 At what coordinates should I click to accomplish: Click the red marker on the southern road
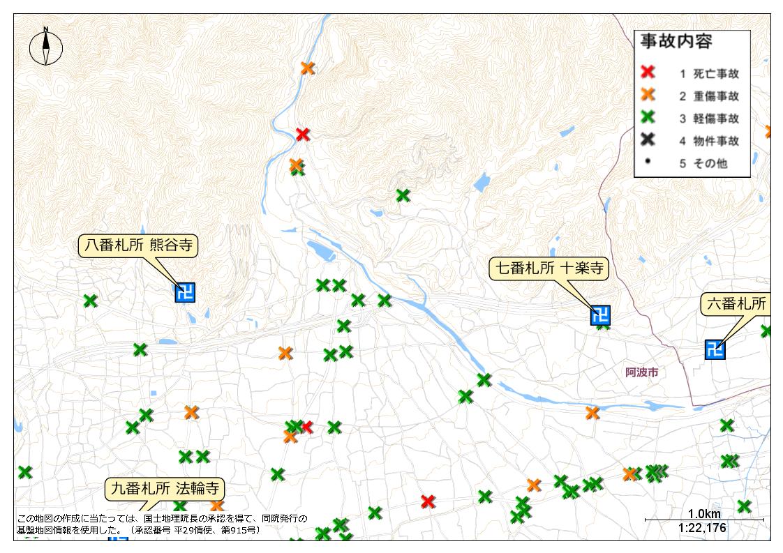pos(428,501)
